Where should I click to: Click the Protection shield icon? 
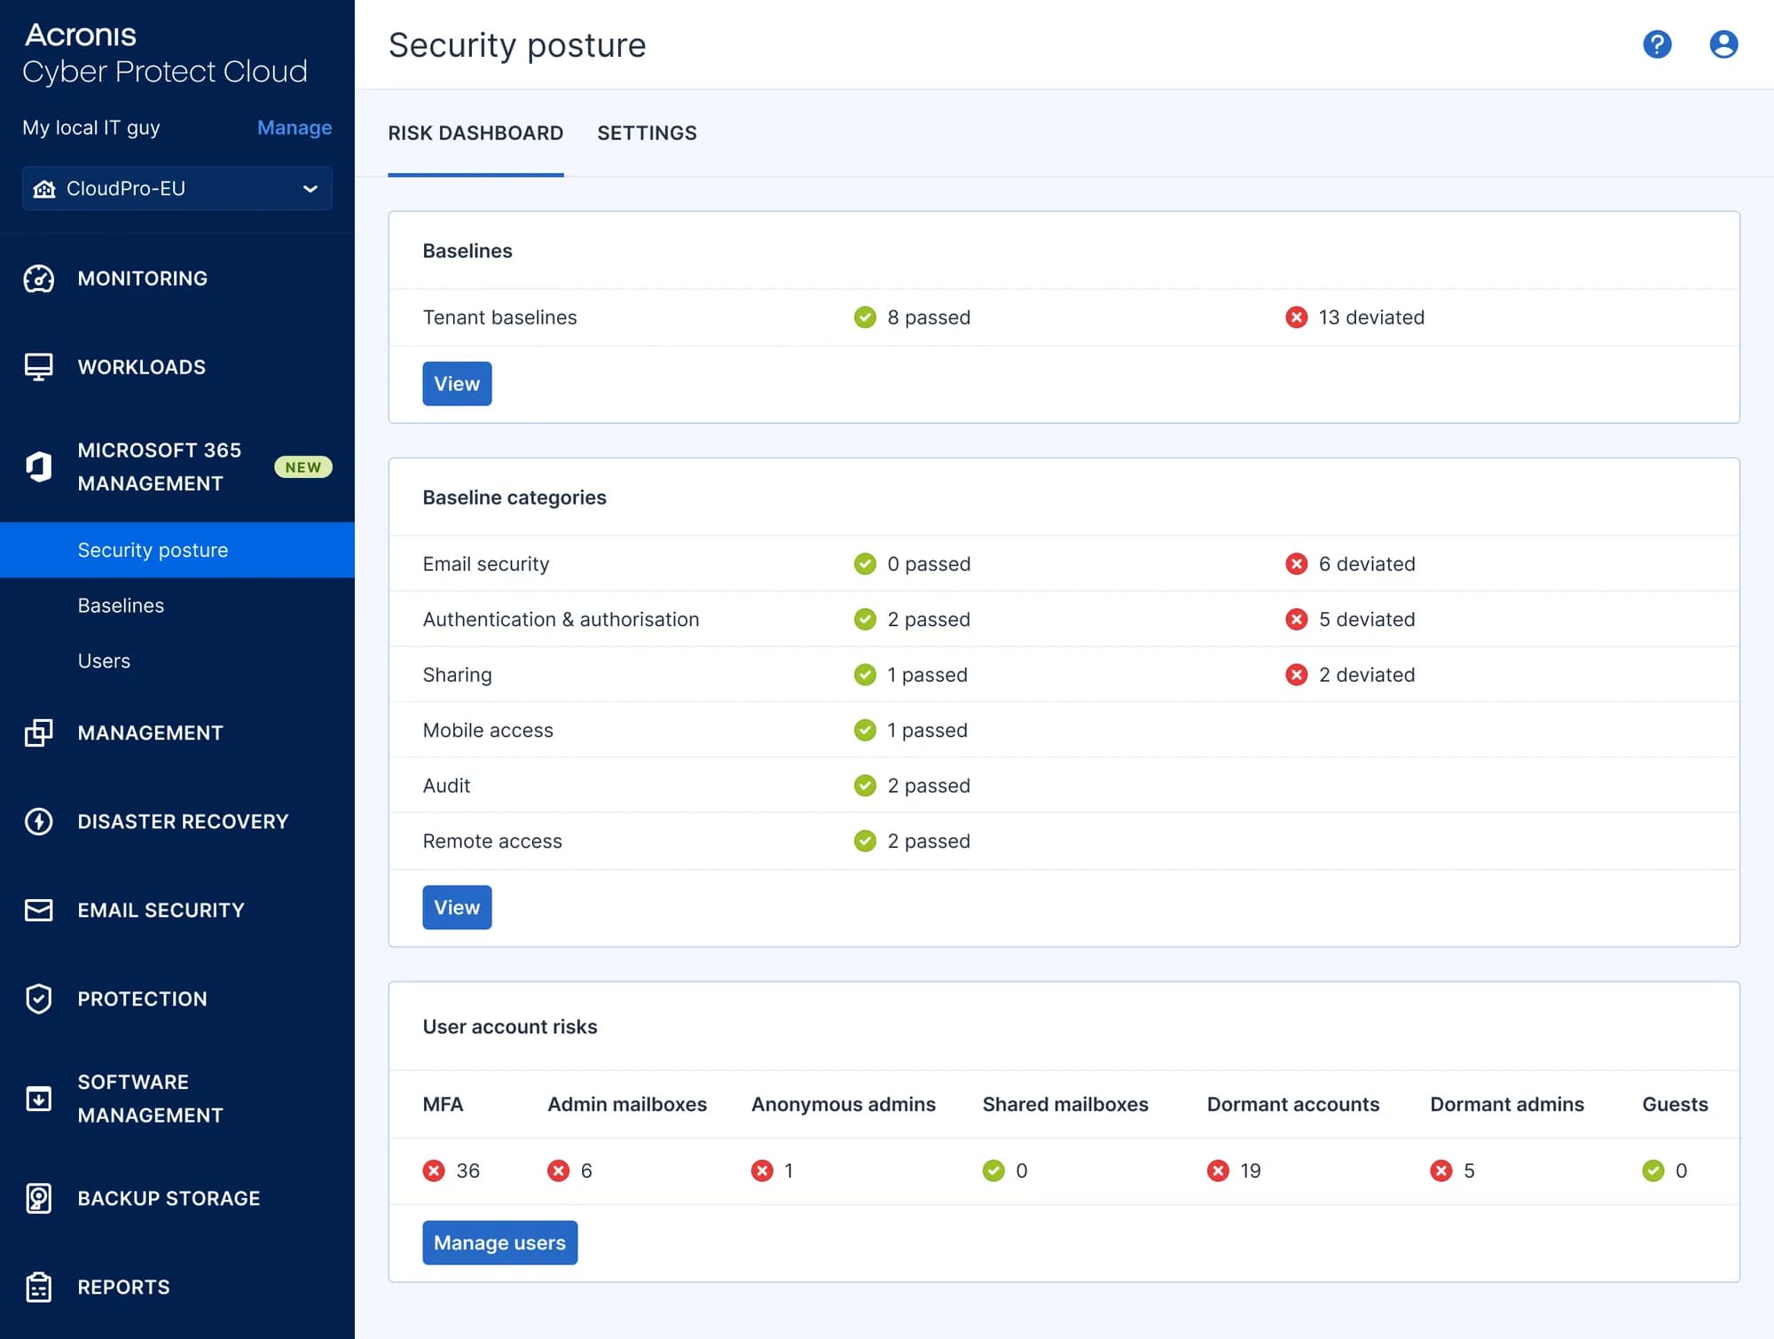(38, 998)
